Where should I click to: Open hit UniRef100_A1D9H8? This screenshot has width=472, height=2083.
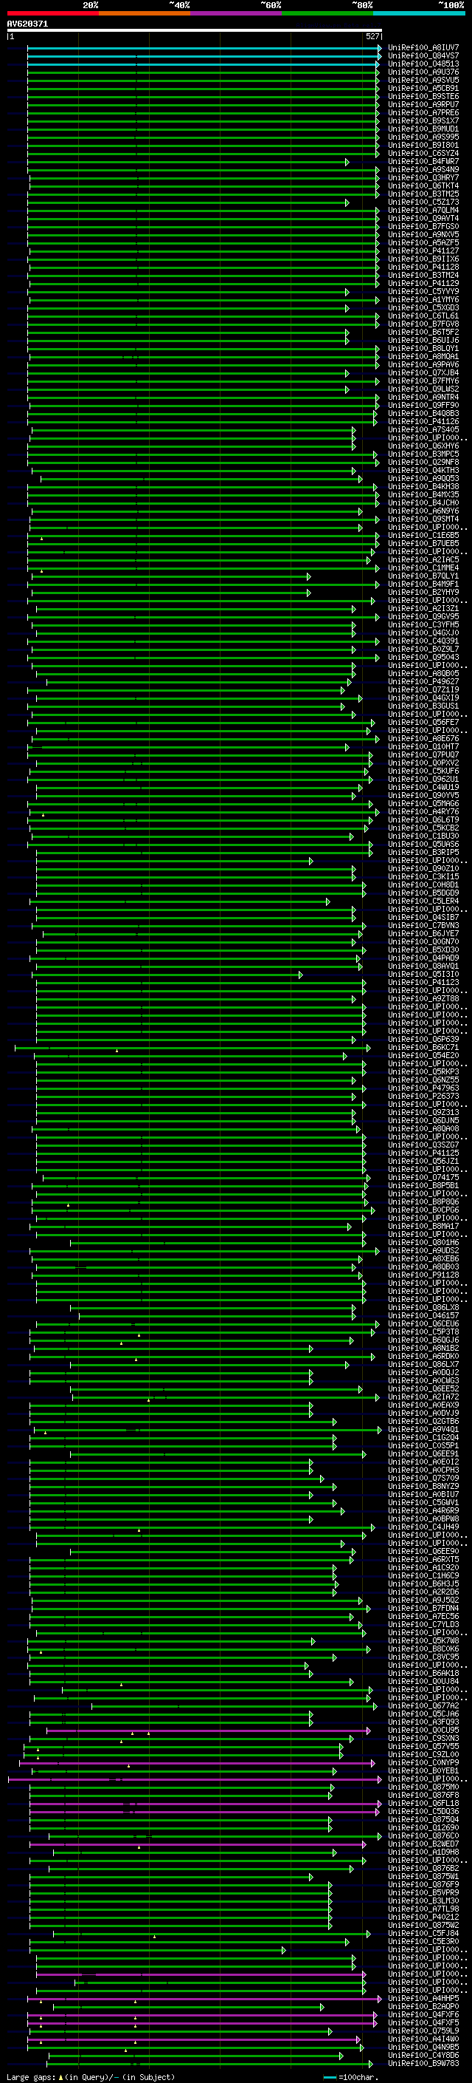point(423,1852)
